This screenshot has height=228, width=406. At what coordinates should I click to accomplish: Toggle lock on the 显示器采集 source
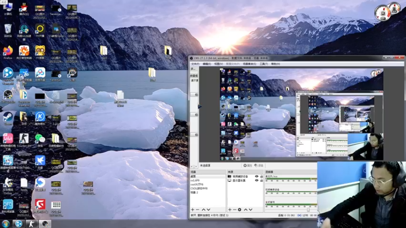(x=261, y=180)
